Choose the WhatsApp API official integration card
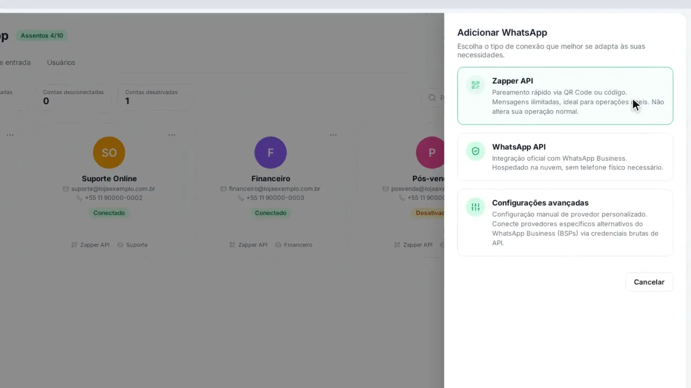691x388 pixels. (565, 157)
